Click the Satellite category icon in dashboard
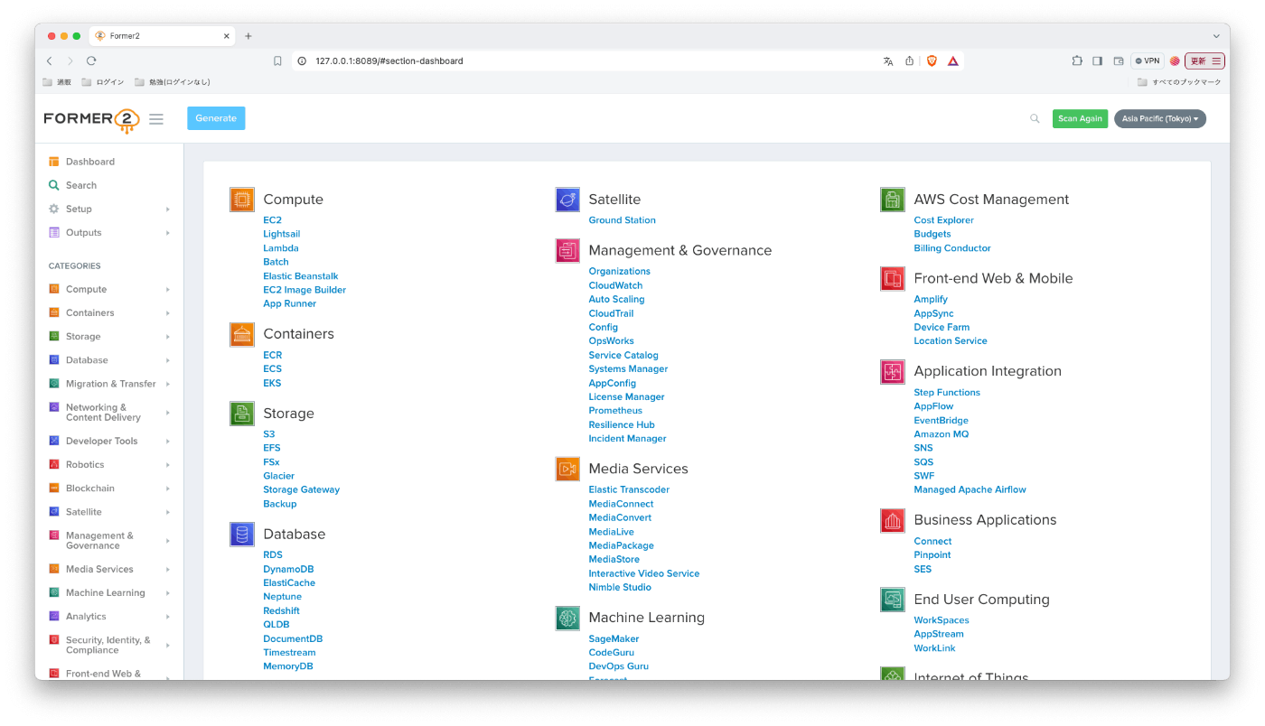Viewport: 1265px width, 726px height. coord(567,200)
